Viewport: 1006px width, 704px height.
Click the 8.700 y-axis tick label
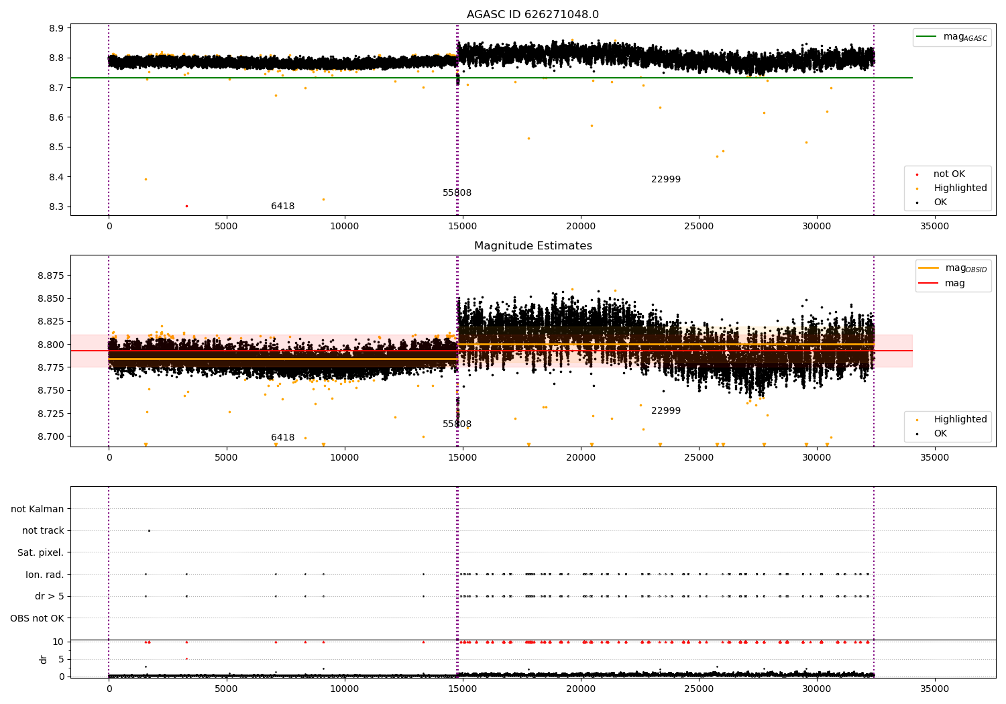coord(51,436)
